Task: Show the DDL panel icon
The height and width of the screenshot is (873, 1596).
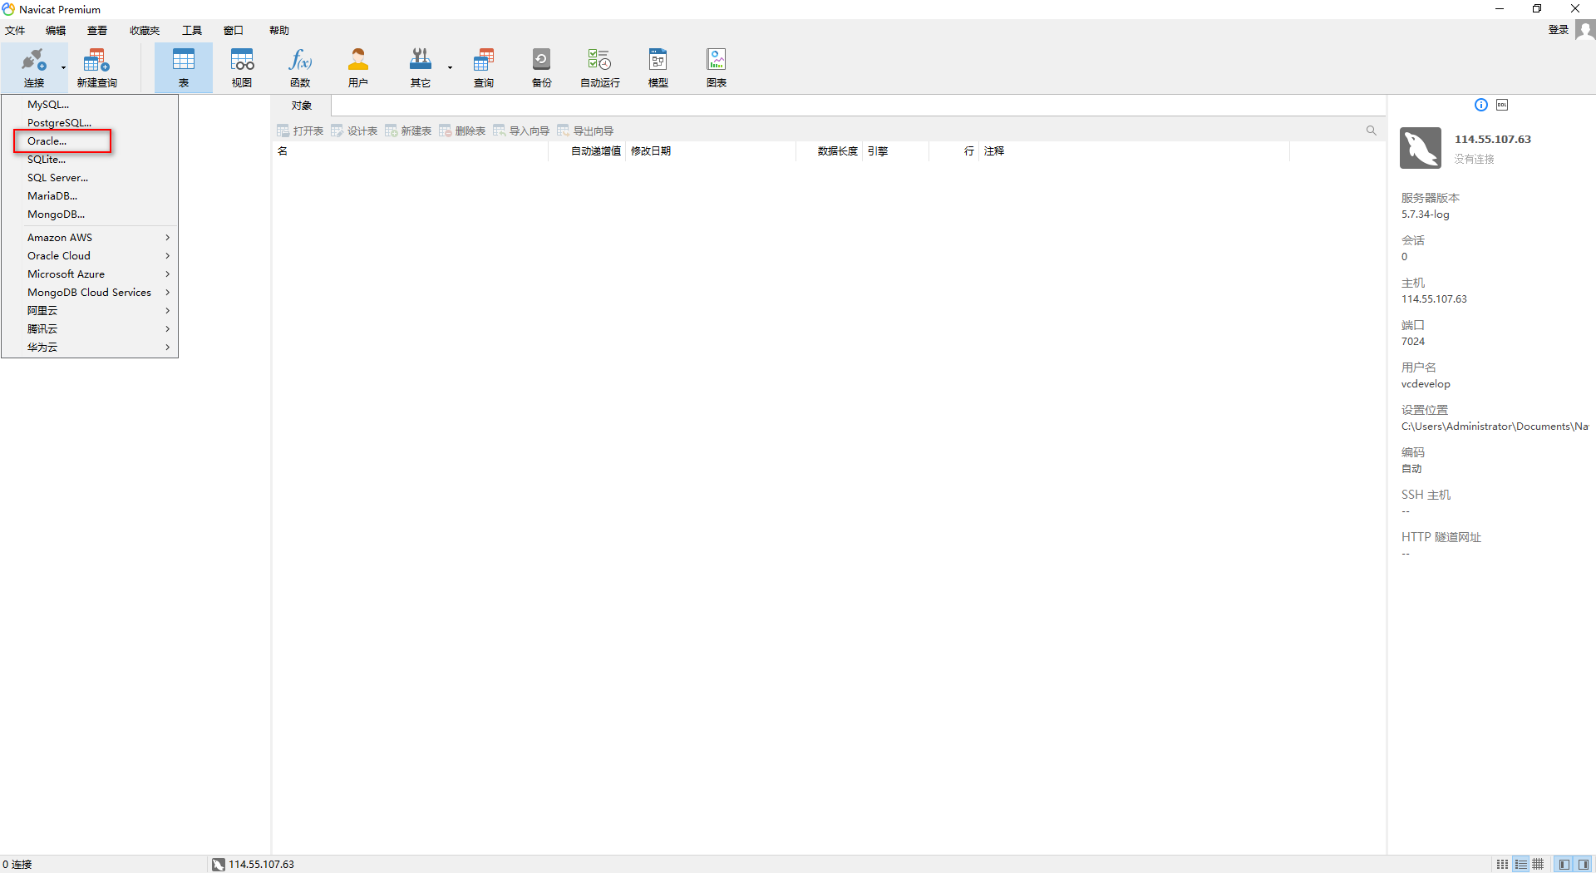Action: tap(1502, 105)
